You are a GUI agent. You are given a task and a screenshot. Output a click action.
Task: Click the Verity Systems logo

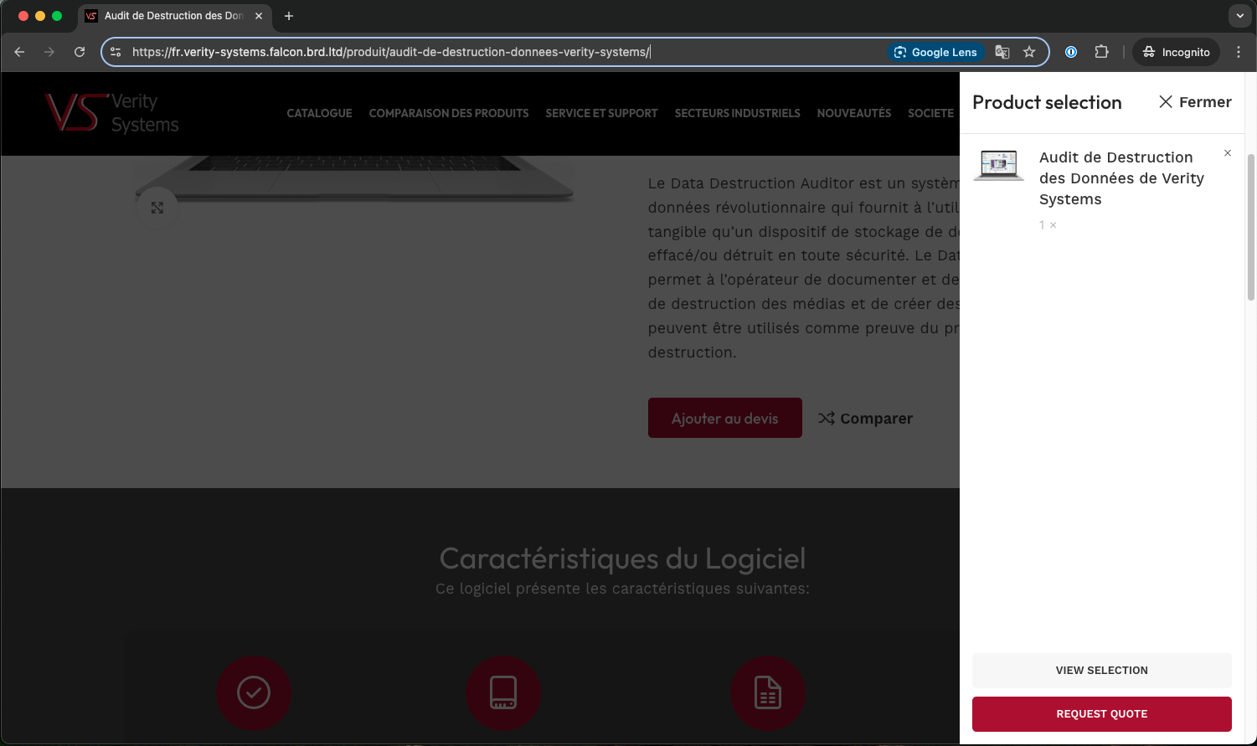click(x=111, y=113)
